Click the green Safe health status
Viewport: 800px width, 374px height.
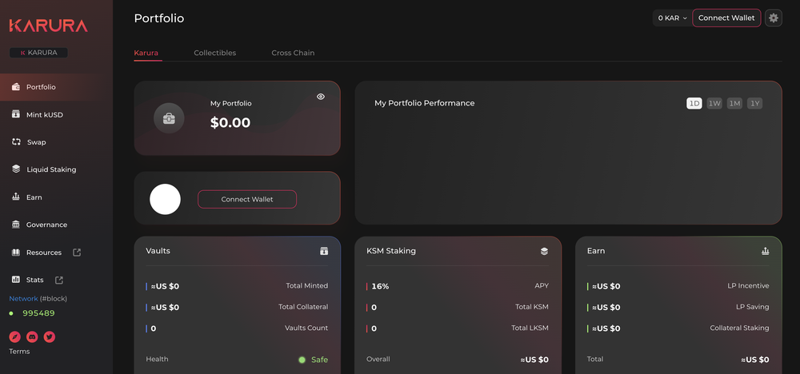(x=314, y=360)
